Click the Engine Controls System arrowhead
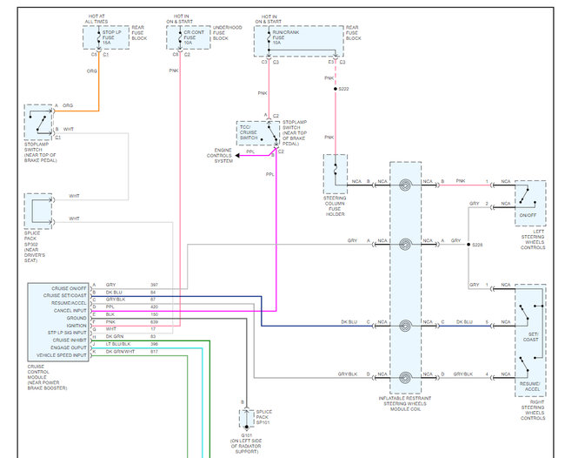 [237, 156]
